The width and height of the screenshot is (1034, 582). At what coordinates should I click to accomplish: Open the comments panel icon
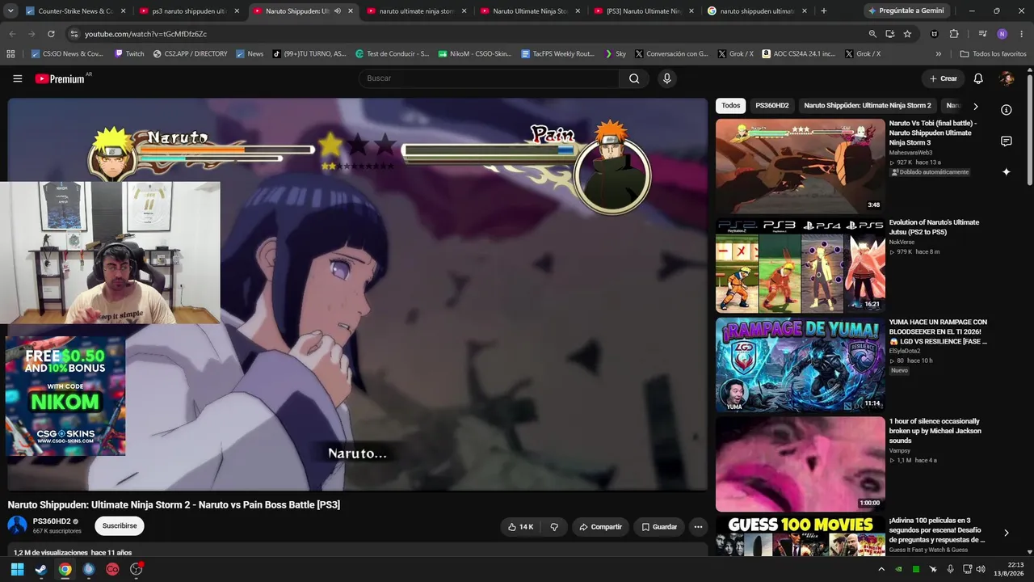1007,141
